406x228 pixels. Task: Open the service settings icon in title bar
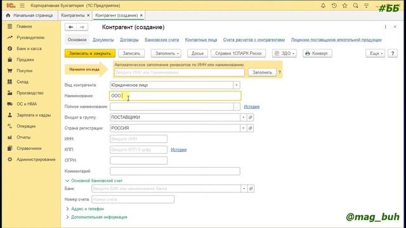[366, 6]
